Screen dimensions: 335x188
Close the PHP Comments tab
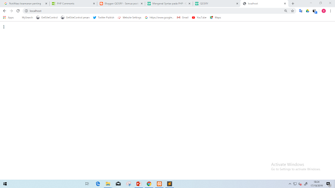point(94,4)
